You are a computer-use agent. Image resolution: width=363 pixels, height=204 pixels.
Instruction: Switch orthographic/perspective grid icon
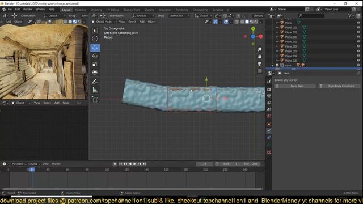pyautogui.click(x=260, y=71)
